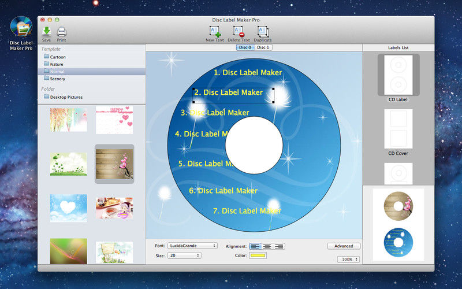Select the CD Cover layout icon
The height and width of the screenshot is (289, 462).
pyautogui.click(x=398, y=129)
